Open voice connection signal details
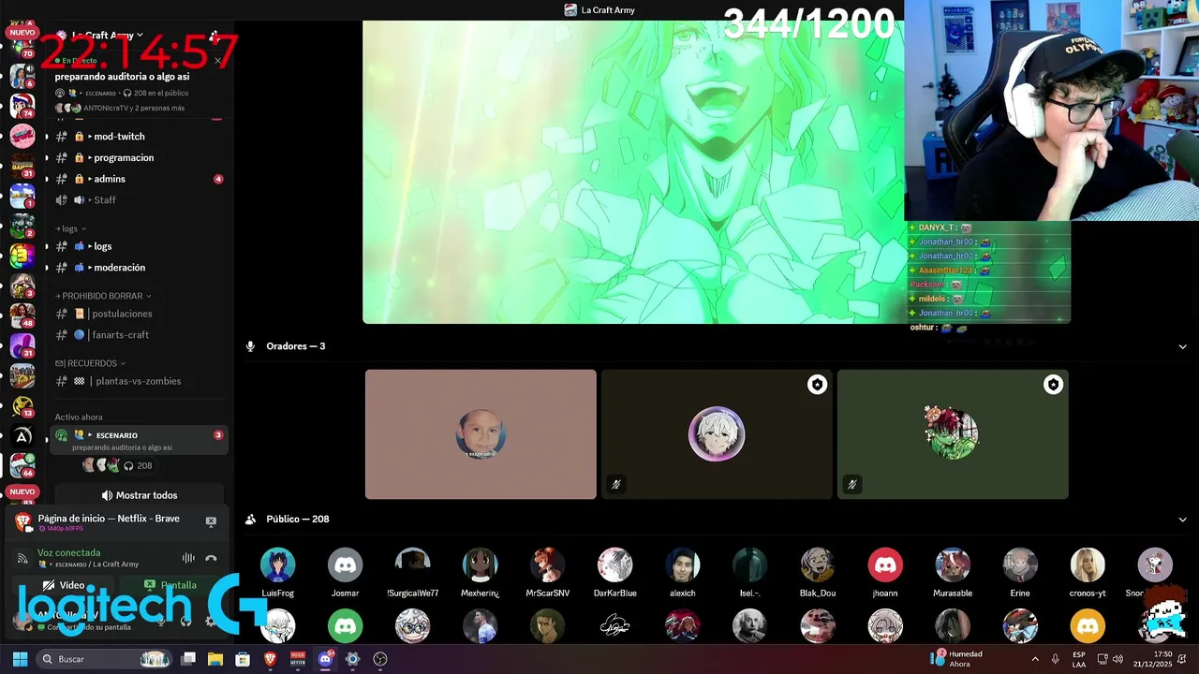This screenshot has height=674, width=1199. [22, 558]
